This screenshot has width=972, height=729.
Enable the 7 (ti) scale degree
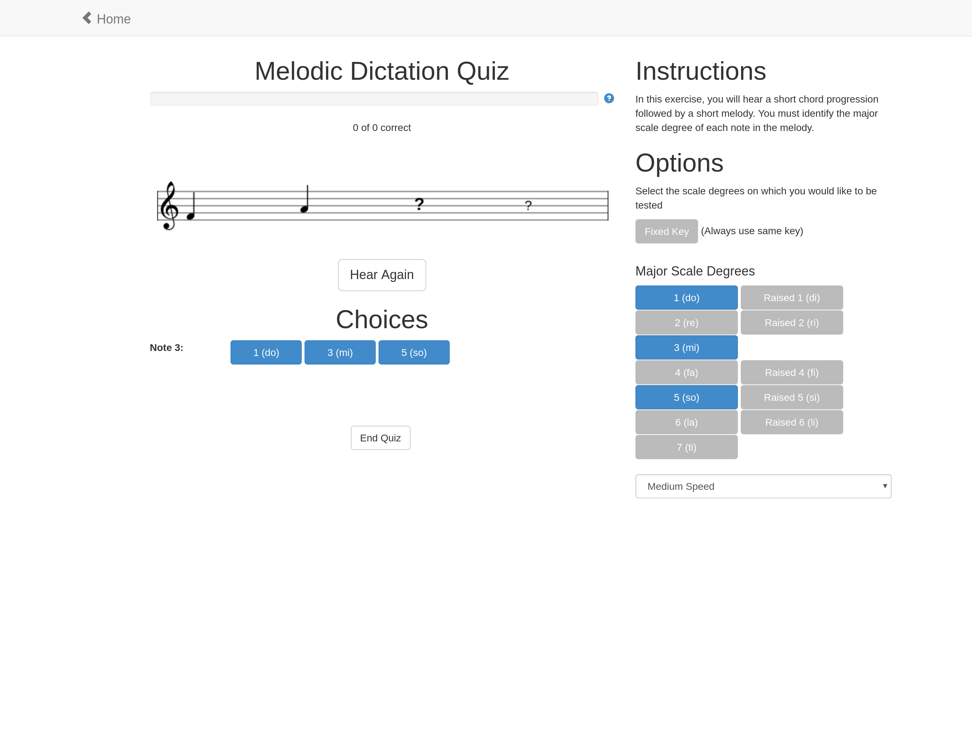pyautogui.click(x=686, y=447)
